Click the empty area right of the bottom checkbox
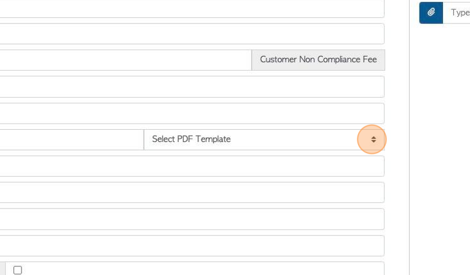Screen dimensions: 470x275 [x=204, y=269]
